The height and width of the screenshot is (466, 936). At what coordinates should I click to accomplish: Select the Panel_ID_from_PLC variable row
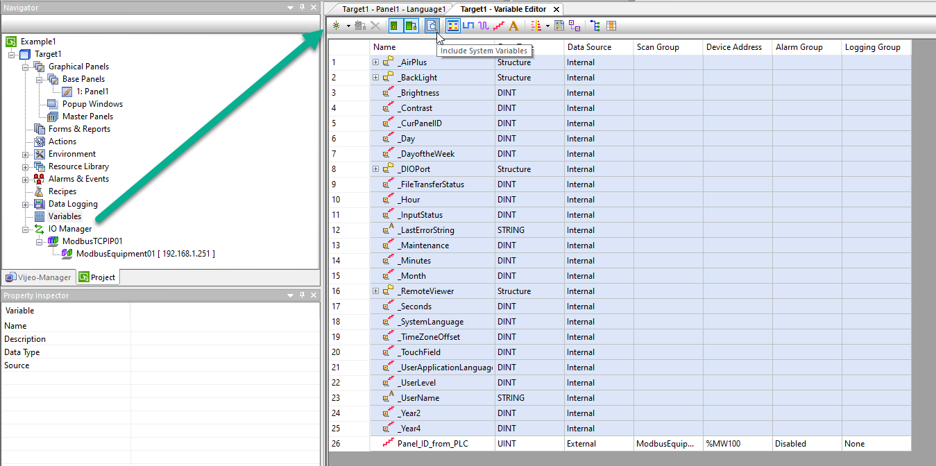620,444
